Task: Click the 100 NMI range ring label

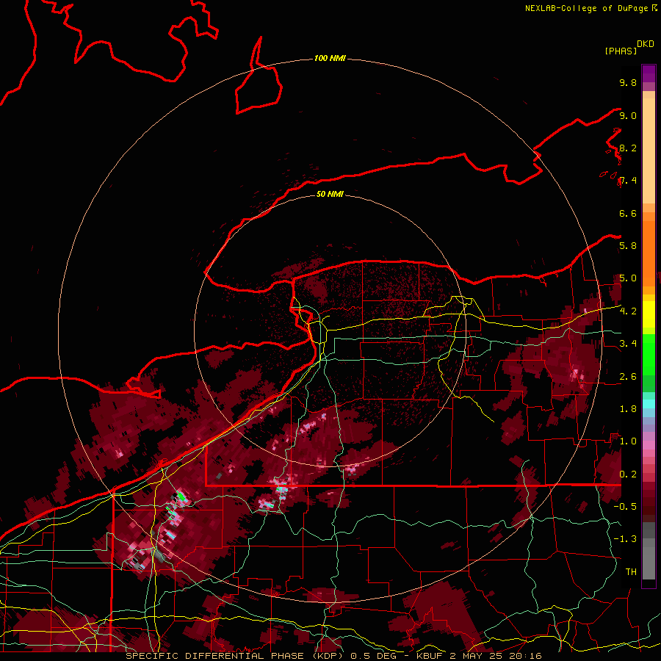Action: coord(330,58)
